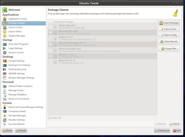Select the libgio2.22-cil package row
Screen dimensions: 185x137
click(103, 38)
